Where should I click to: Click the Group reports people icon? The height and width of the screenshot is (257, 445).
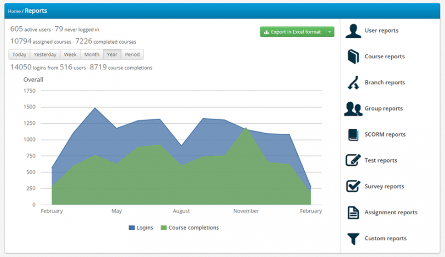coord(353,109)
